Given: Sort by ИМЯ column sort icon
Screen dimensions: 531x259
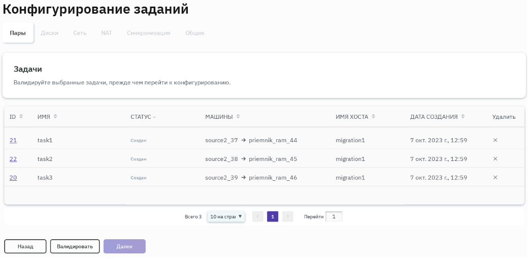Looking at the screenshot, I should (55, 117).
